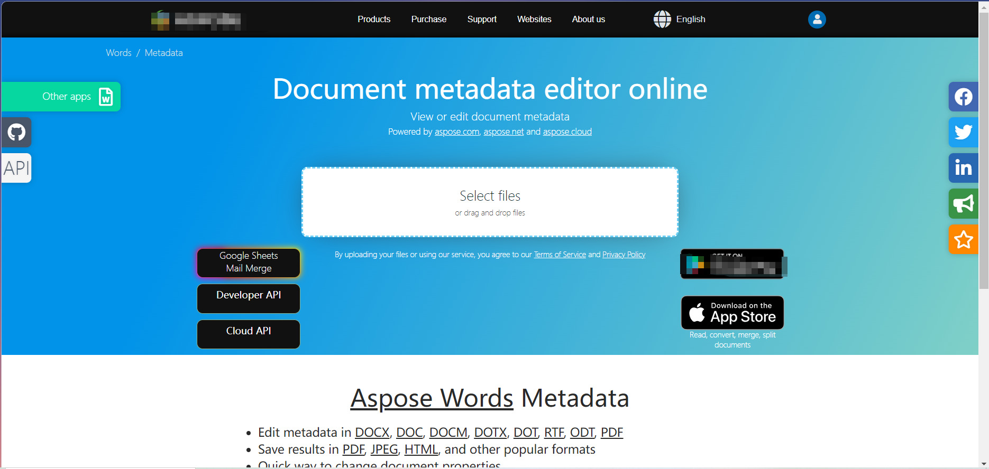Click the Developer API button
Image resolution: width=989 pixels, height=469 pixels.
(x=249, y=298)
